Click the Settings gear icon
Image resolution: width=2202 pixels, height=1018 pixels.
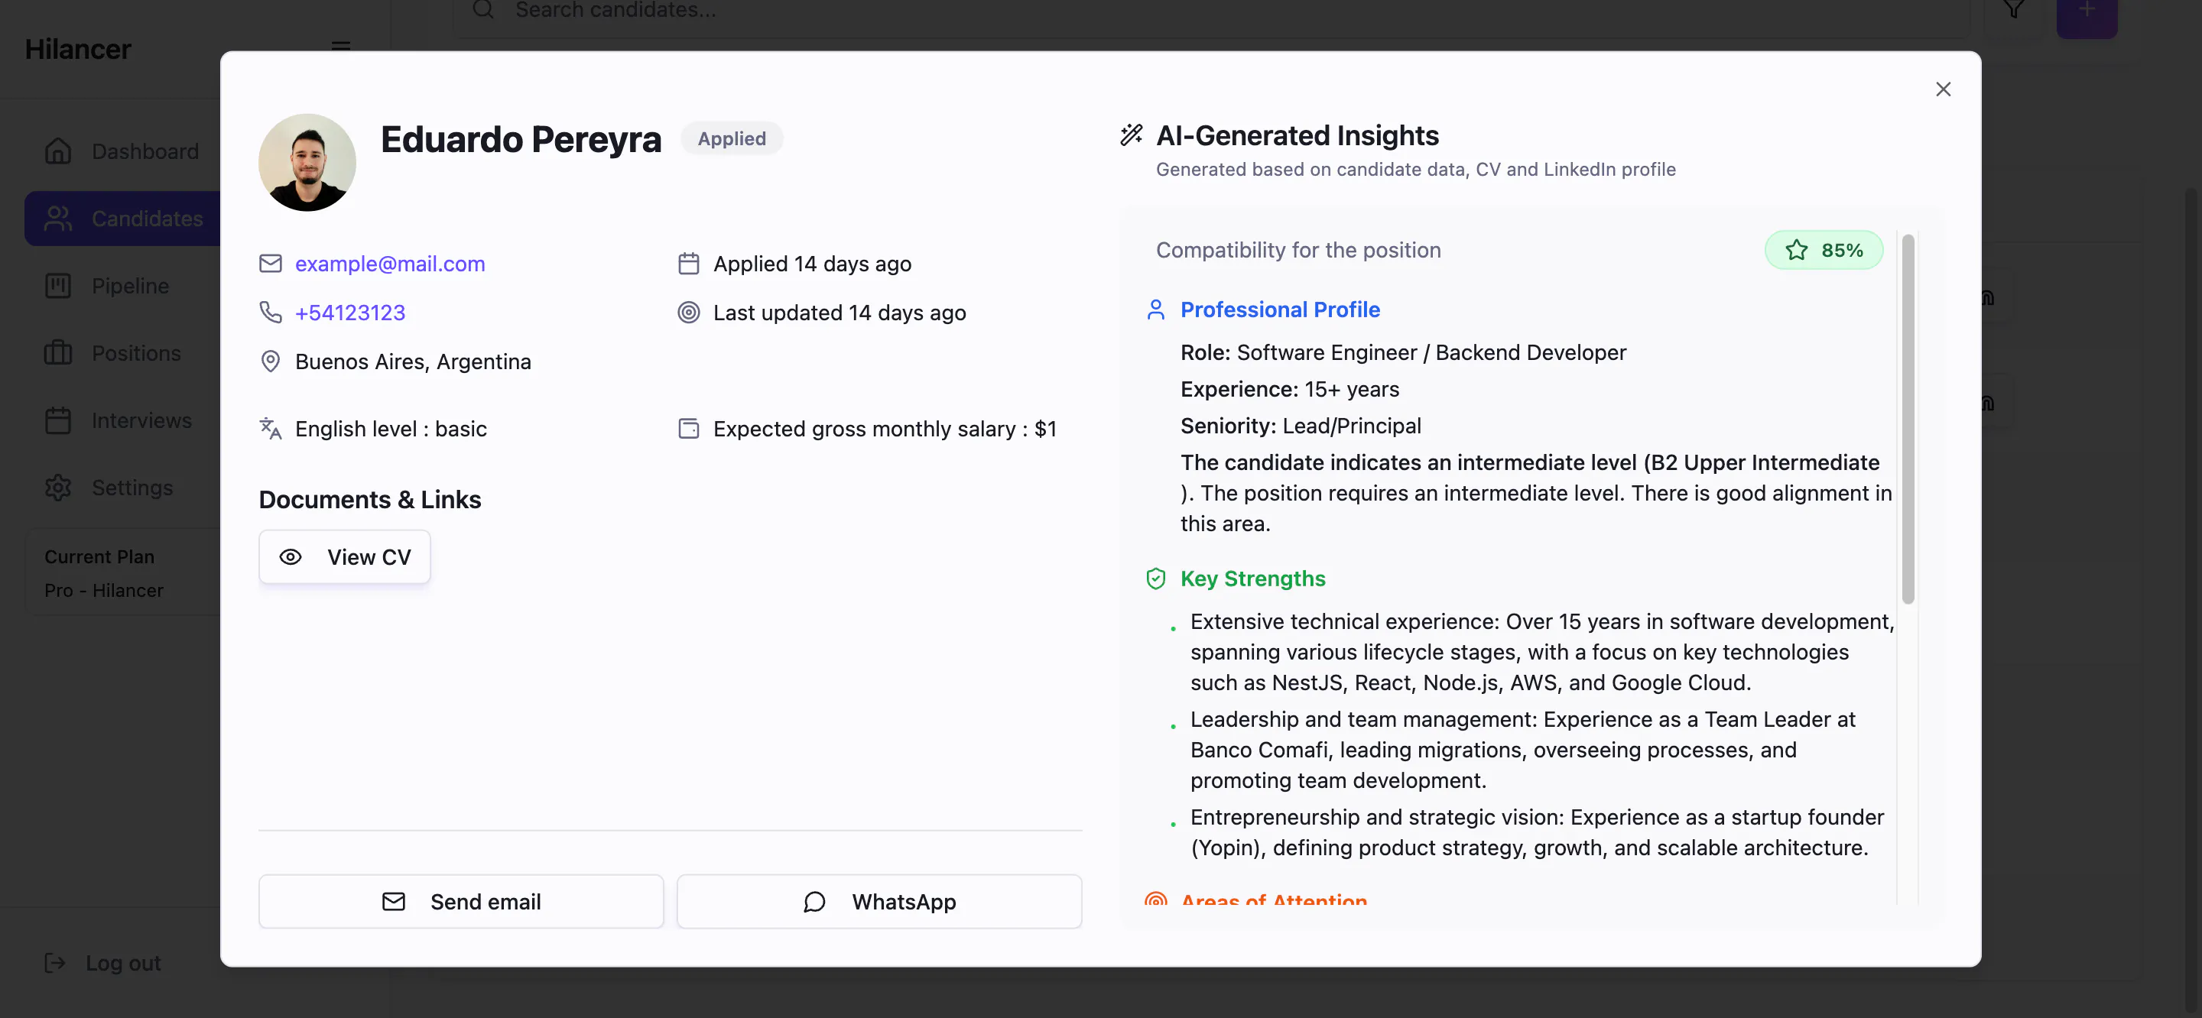tap(58, 487)
